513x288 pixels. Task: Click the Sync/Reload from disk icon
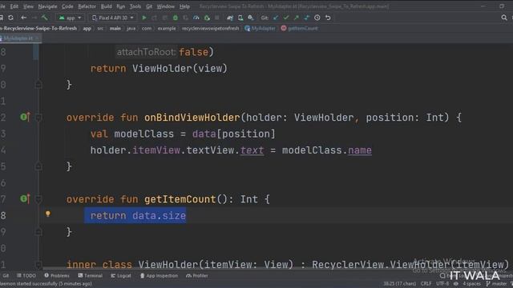point(10,18)
